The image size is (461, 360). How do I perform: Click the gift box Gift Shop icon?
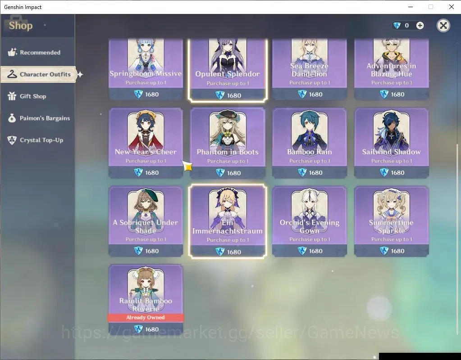tap(12, 96)
